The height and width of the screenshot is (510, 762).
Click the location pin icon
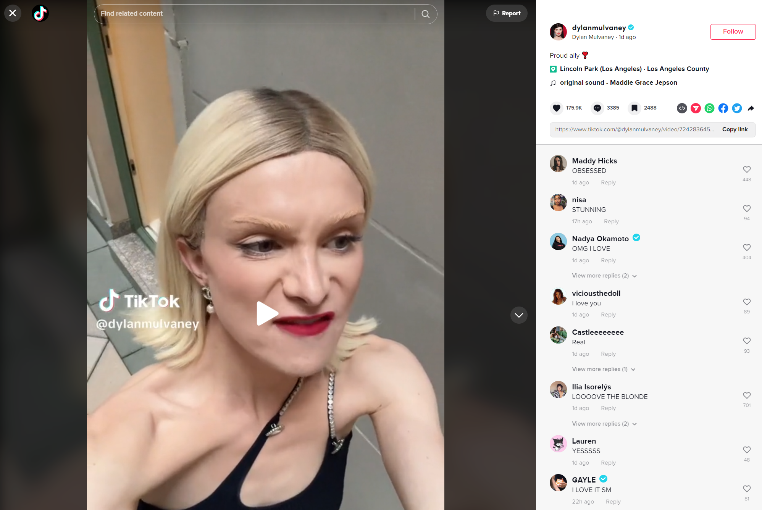[x=553, y=69]
